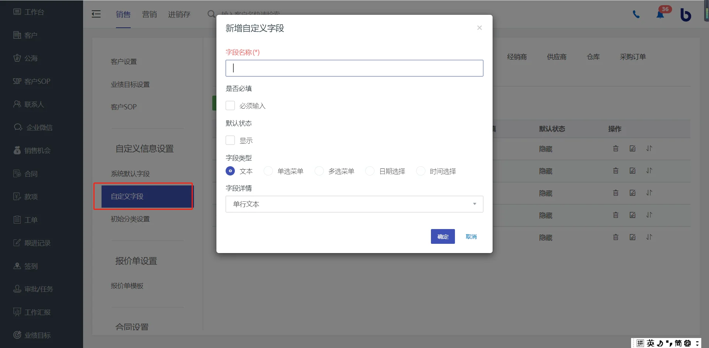Open 初始分类设置 in settings menu
Viewport: 709px width, 348px height.
(130, 219)
